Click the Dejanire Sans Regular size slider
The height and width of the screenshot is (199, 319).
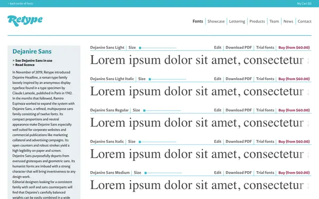coord(161,110)
